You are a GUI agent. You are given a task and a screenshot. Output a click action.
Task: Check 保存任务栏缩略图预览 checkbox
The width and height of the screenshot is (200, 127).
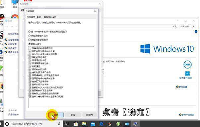coord(30,48)
